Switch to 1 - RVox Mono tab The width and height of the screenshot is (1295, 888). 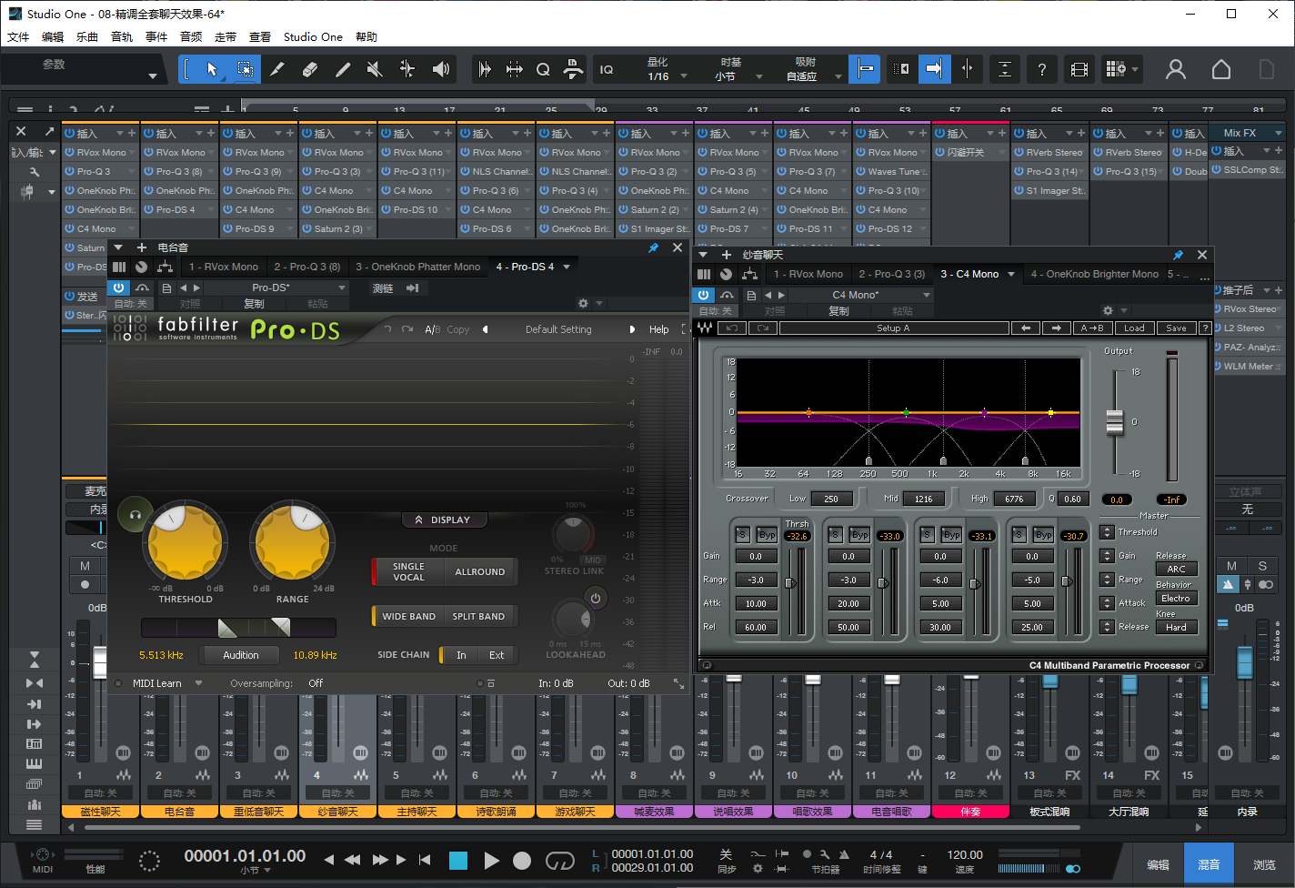[224, 267]
